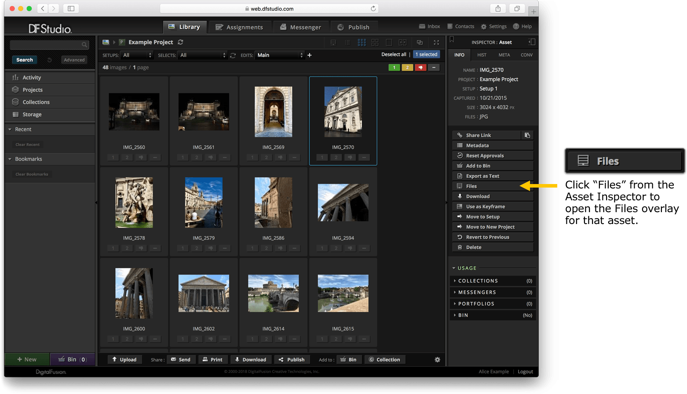Give IMG_2579 a thumbs-down rating
This screenshot has height=394, width=687.
(211, 248)
